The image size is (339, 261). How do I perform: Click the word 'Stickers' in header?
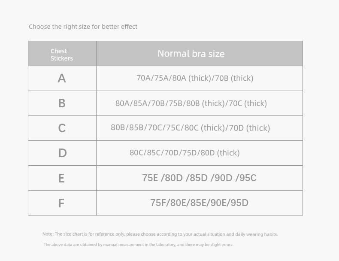62,58
